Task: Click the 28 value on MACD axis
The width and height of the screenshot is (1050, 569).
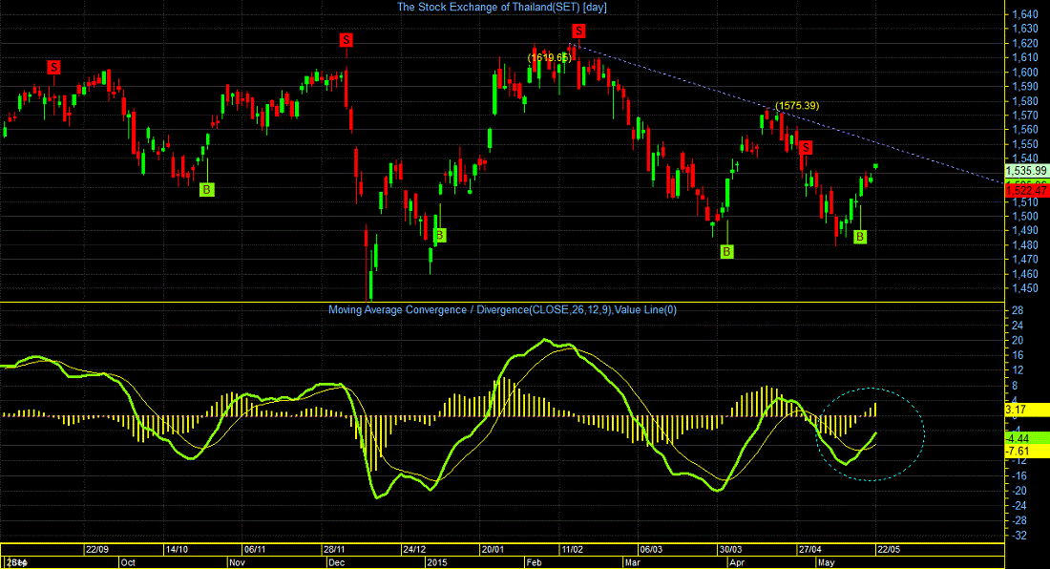Action: point(1018,310)
